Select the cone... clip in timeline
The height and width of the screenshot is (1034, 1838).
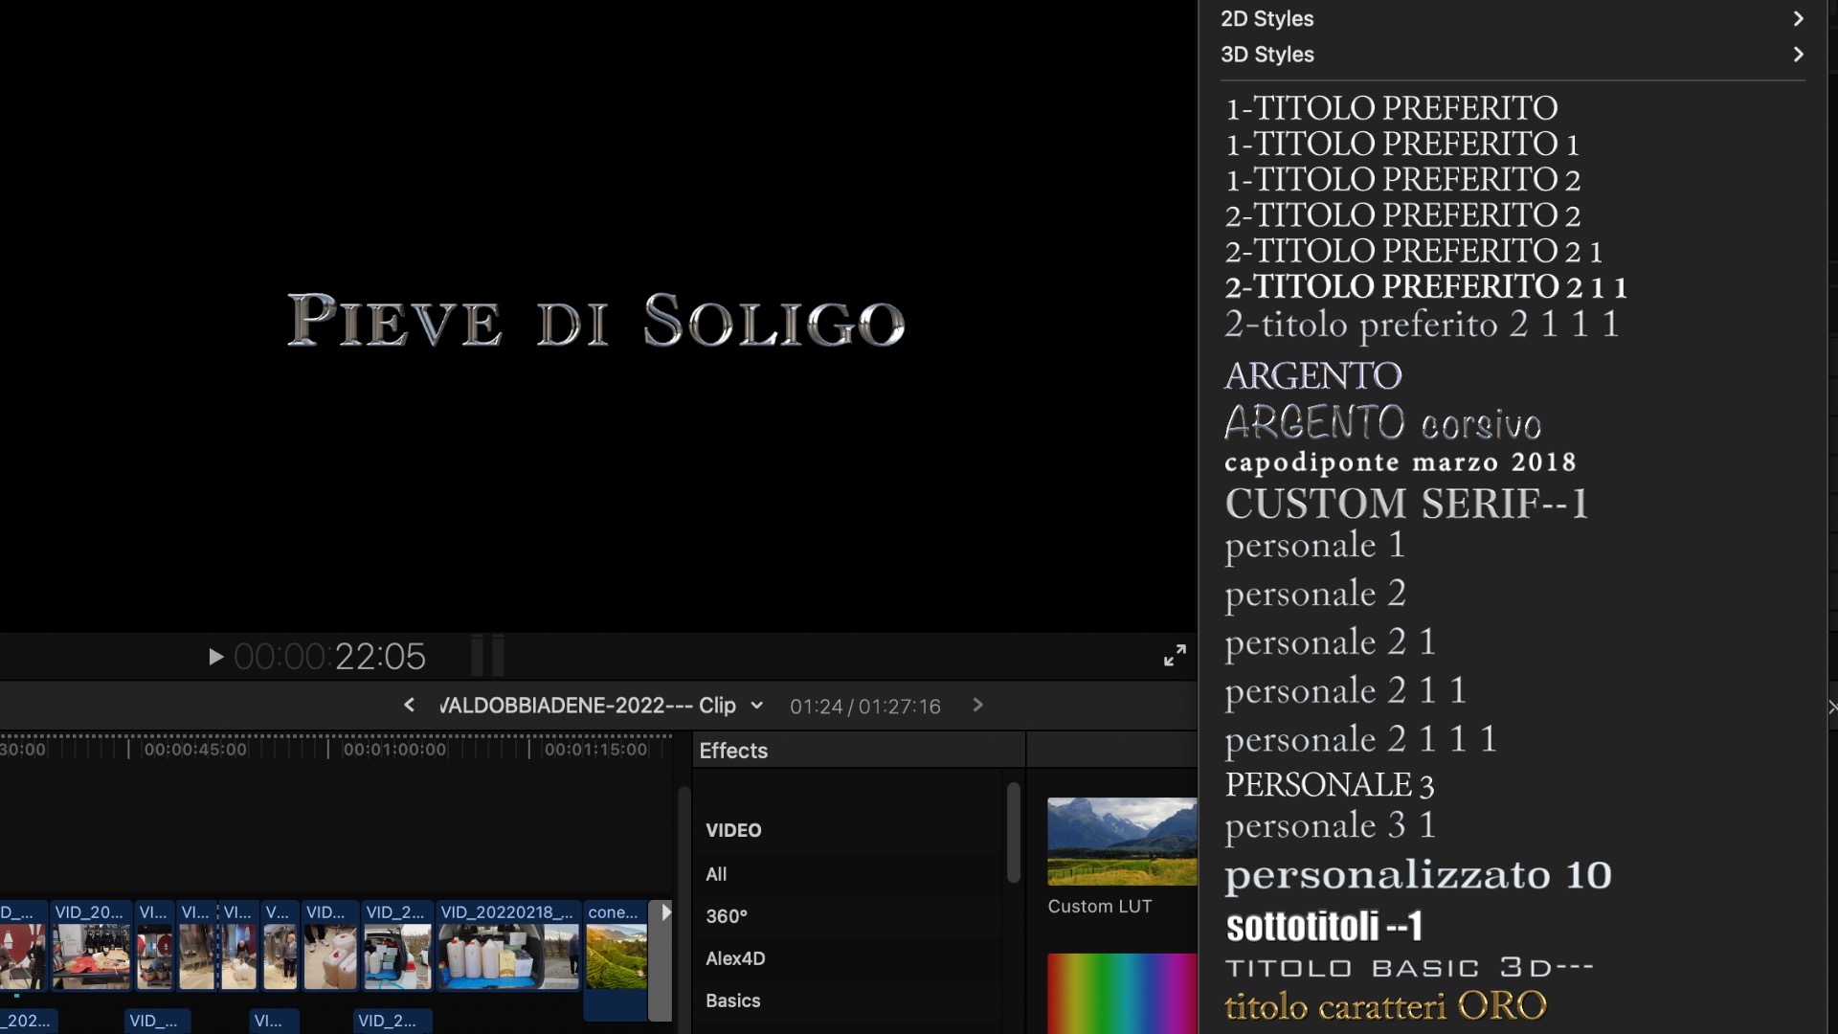616,960
